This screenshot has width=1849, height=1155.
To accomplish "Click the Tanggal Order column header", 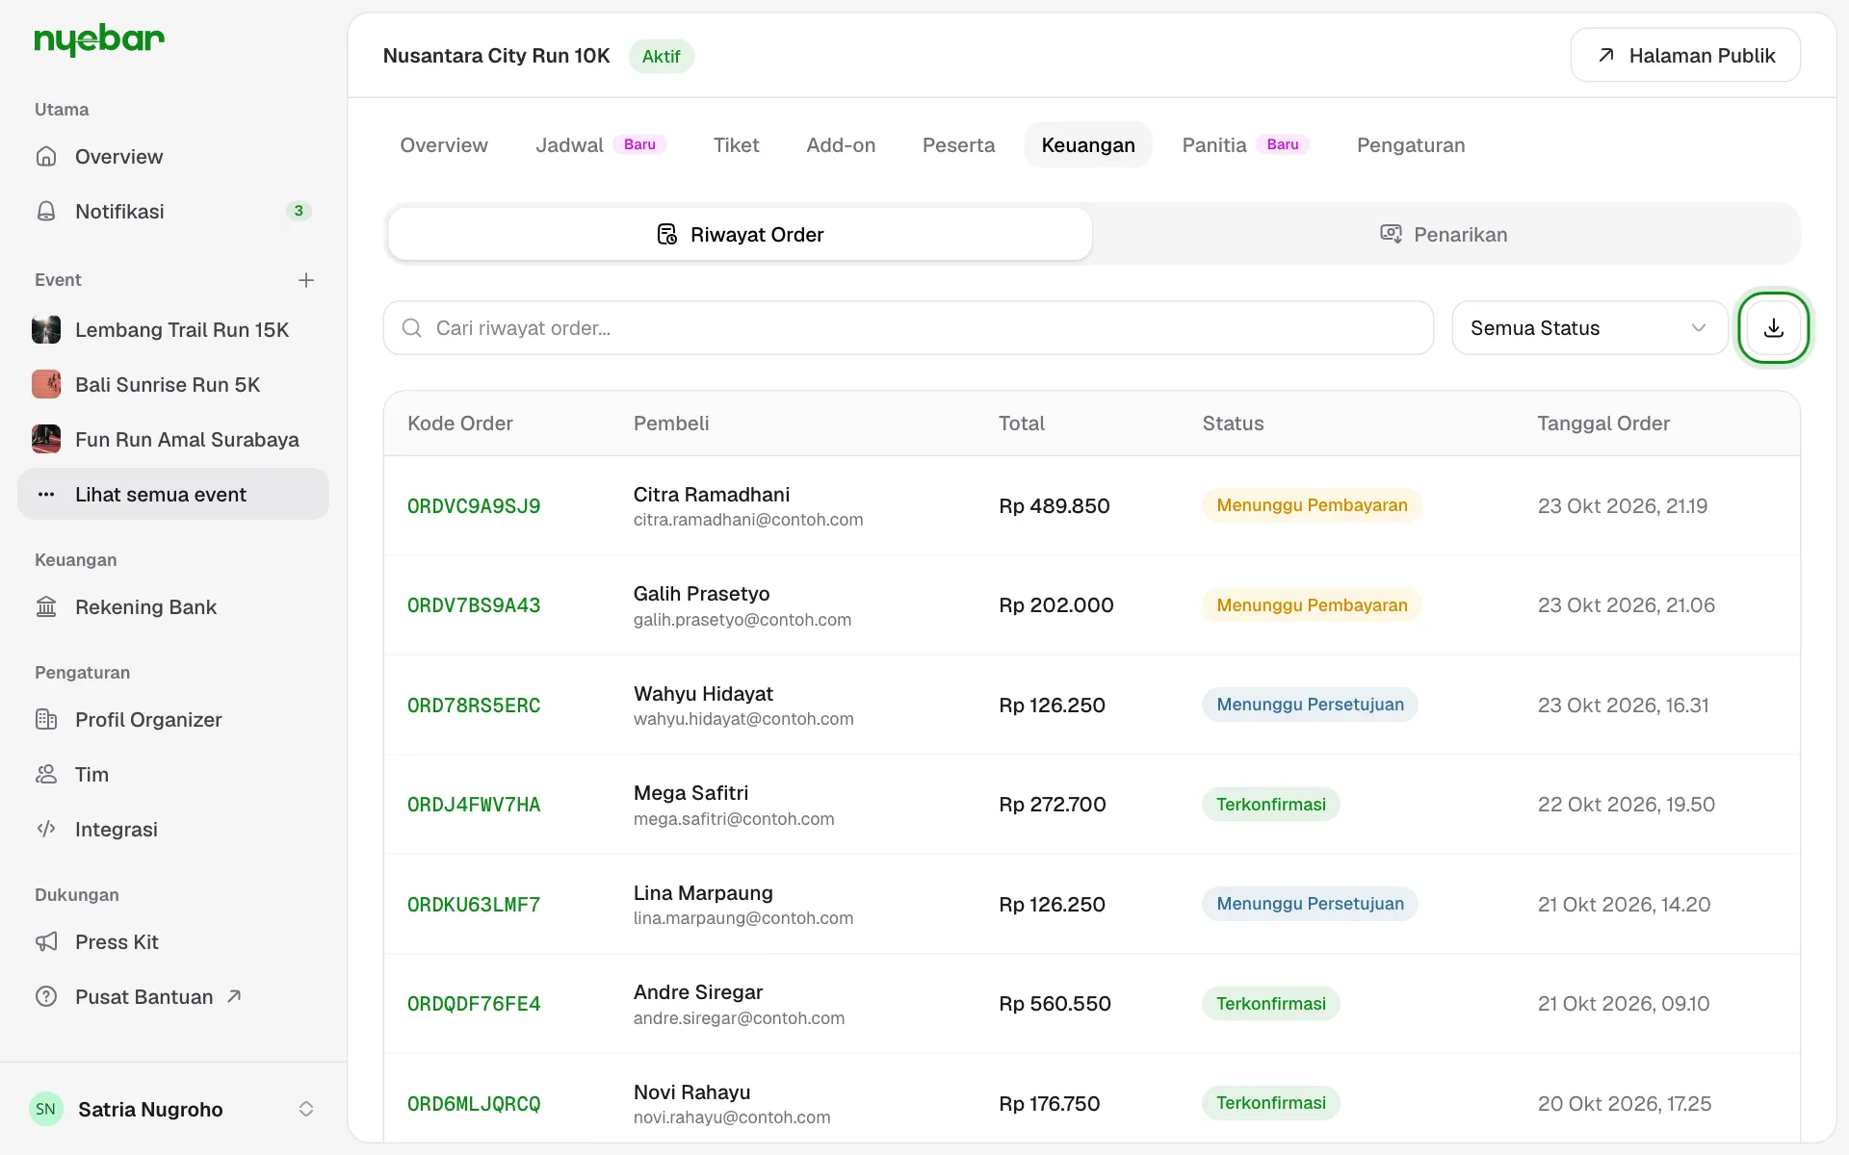I will 1603,423.
